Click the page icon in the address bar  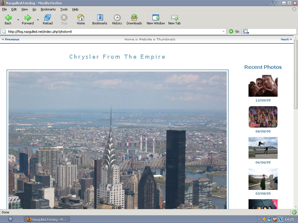point(4,32)
